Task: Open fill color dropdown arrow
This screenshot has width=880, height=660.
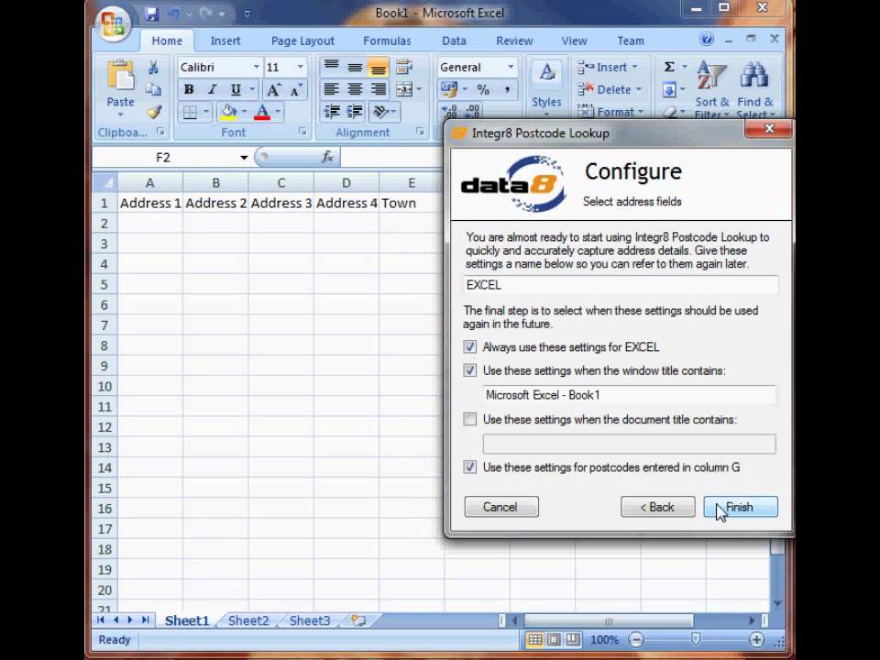Action: tap(244, 112)
